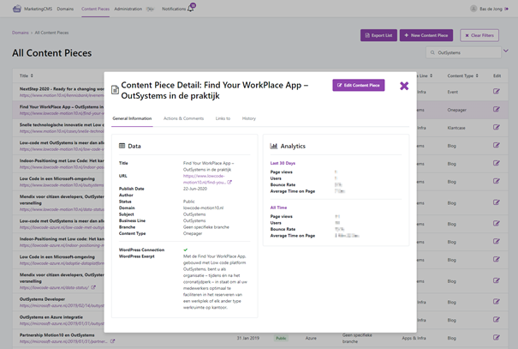Open the History tab
The height and width of the screenshot is (349, 518).
pos(249,118)
